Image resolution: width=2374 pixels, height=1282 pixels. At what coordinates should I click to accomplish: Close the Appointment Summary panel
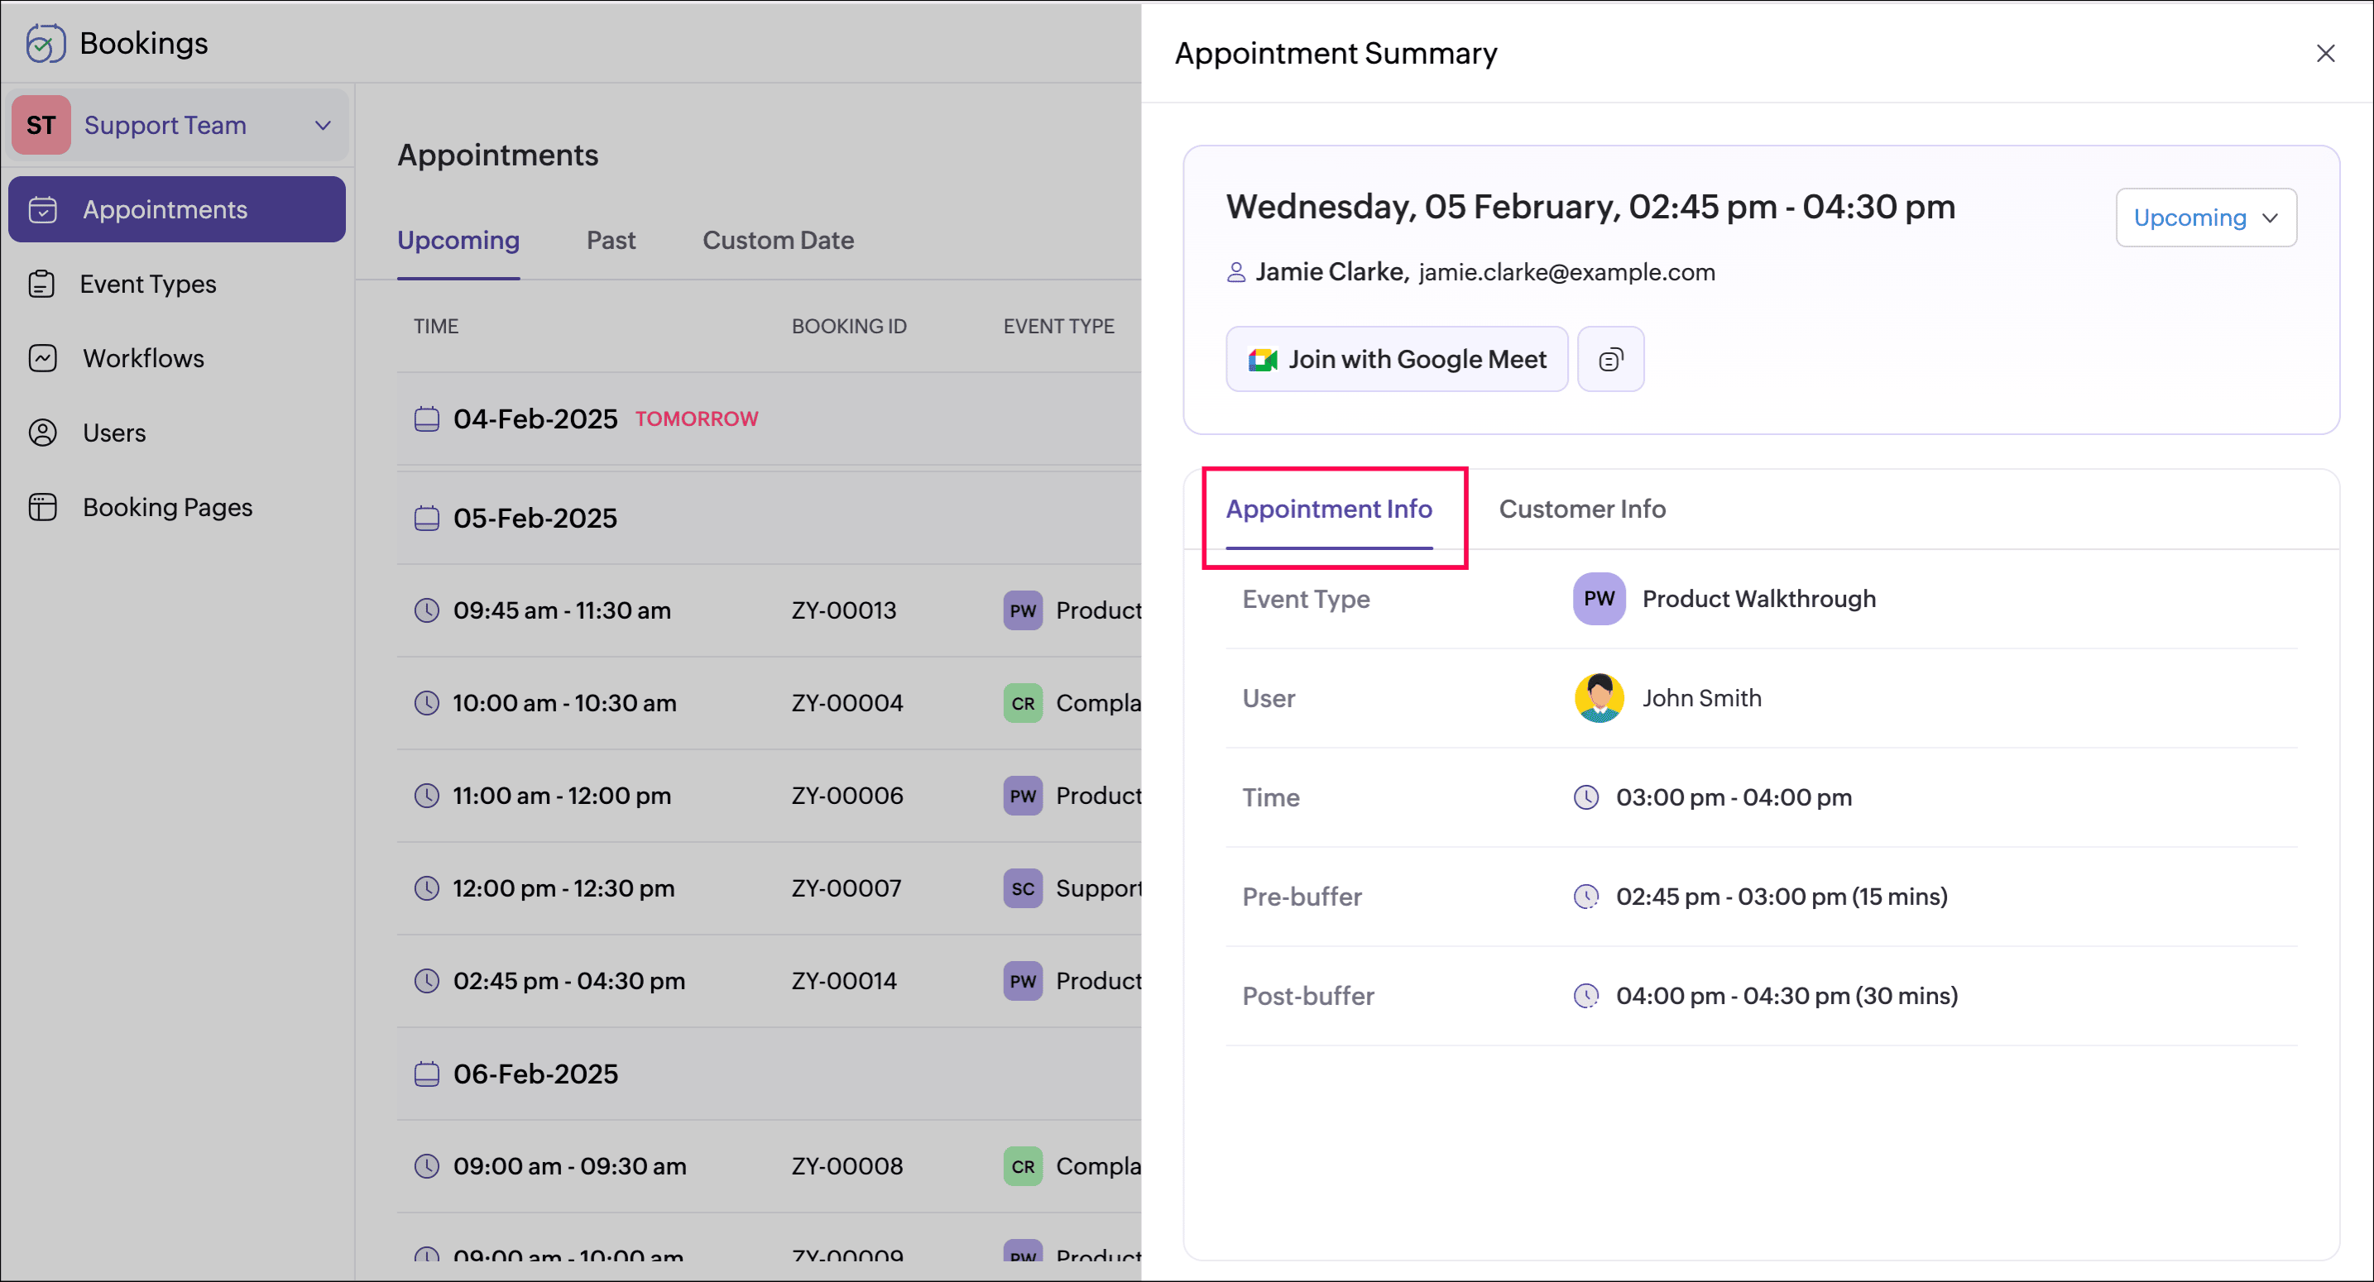2325,54
